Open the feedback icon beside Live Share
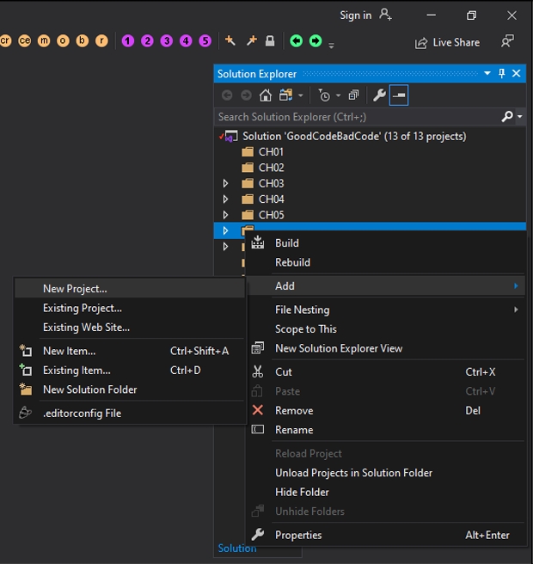The height and width of the screenshot is (564, 533). click(508, 41)
